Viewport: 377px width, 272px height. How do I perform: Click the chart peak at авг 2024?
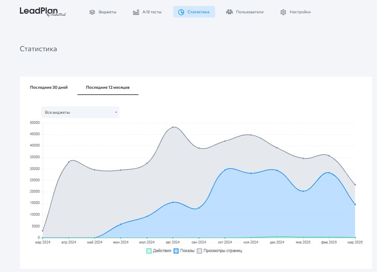click(x=173, y=127)
